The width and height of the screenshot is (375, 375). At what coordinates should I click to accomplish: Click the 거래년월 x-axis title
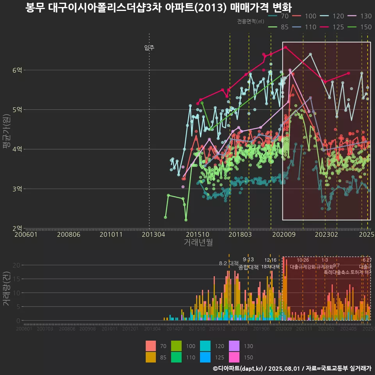(x=198, y=242)
